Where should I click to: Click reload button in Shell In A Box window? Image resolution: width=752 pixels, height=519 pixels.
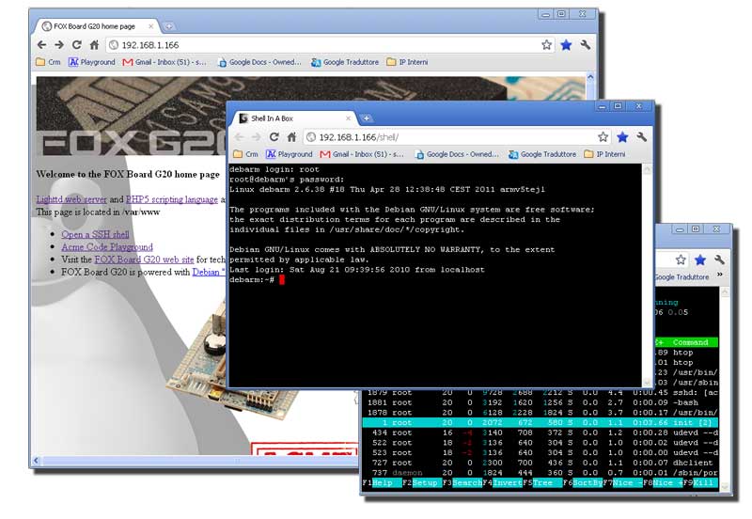tap(274, 137)
